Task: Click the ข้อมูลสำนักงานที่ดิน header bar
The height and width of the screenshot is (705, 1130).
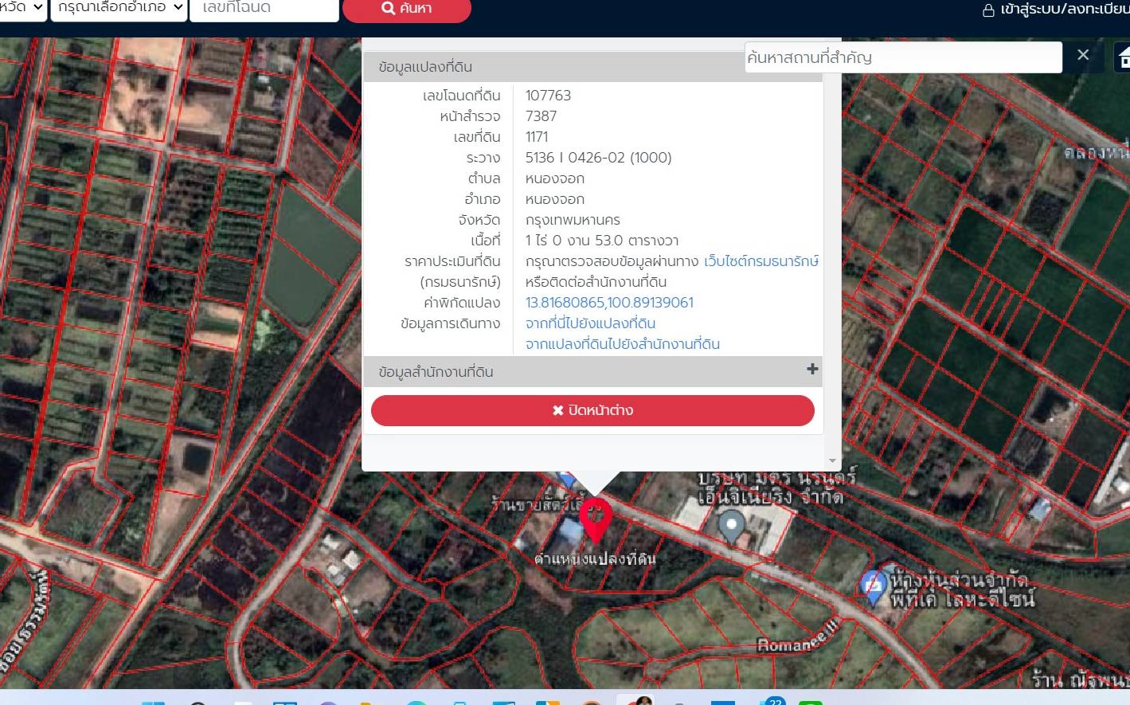Action: pos(592,371)
